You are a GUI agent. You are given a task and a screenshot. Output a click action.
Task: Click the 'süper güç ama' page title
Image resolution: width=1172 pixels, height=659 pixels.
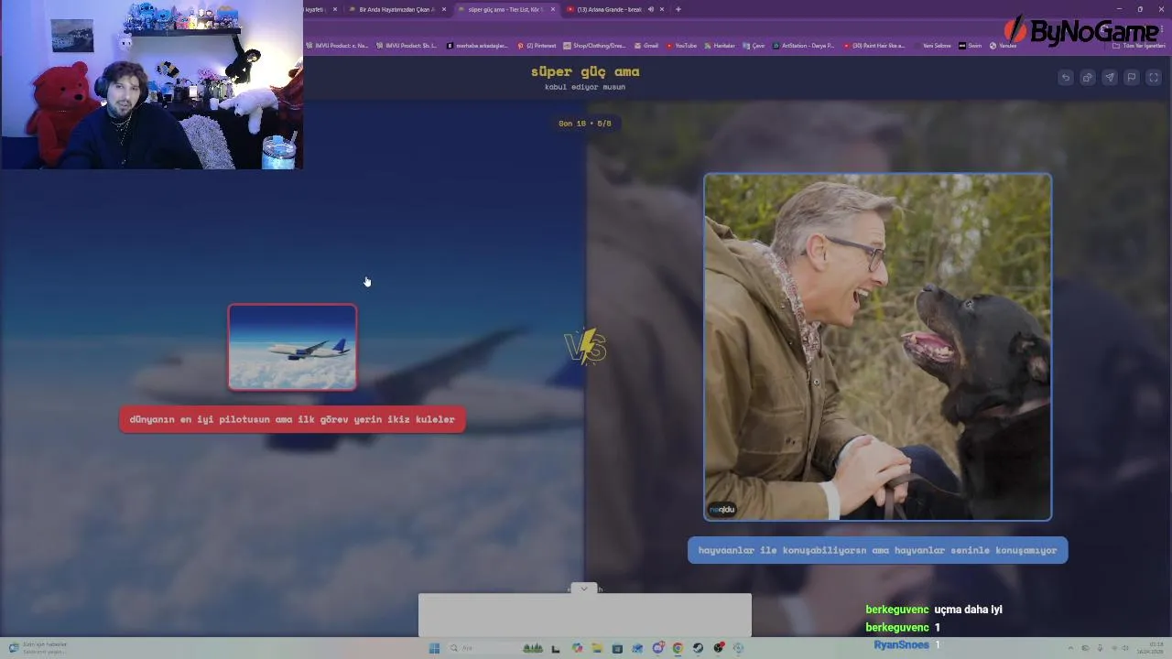(x=585, y=71)
